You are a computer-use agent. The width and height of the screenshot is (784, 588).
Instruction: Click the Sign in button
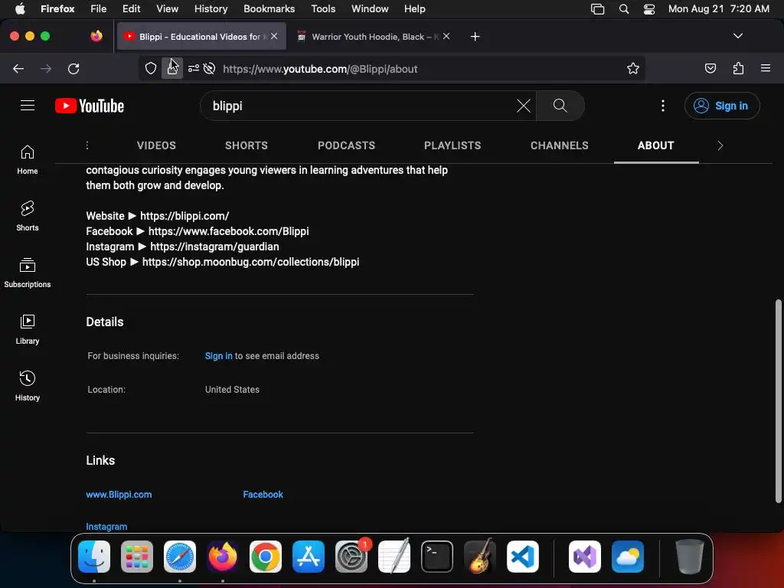[721, 106]
